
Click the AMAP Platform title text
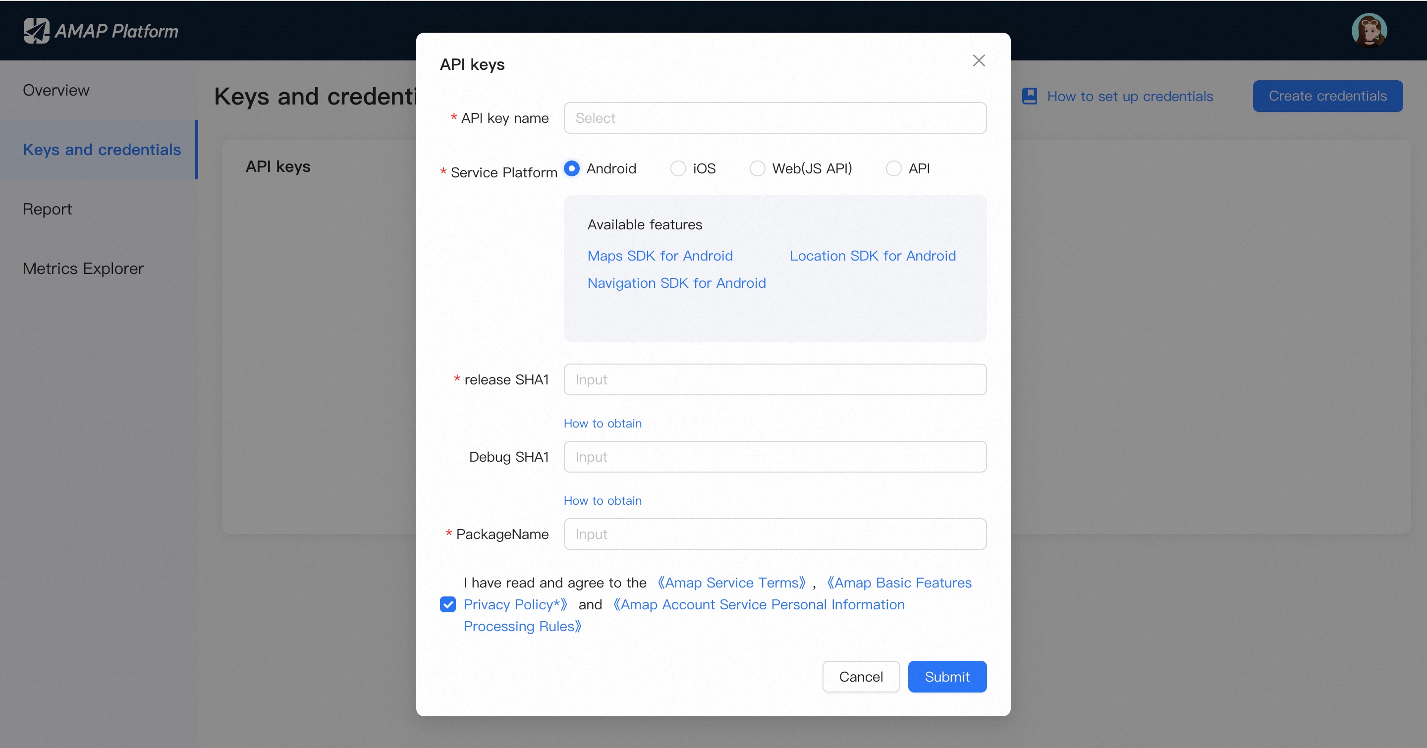coord(116,31)
